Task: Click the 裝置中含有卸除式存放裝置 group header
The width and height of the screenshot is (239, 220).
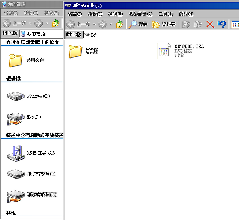Action: 35,135
